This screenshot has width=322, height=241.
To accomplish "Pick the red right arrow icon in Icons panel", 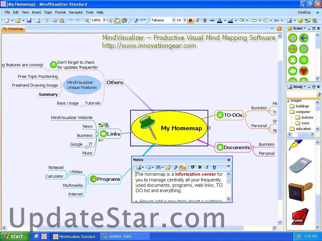I will tap(293, 49).
